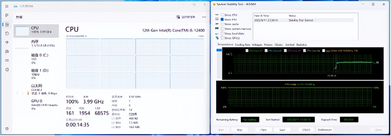Click the CPUID button
Viewport: 391px width, 136px height.
[x=306, y=130]
